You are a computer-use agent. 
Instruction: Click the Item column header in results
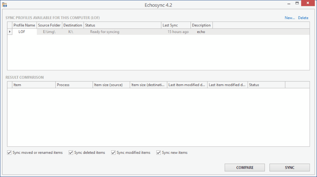click(34, 85)
